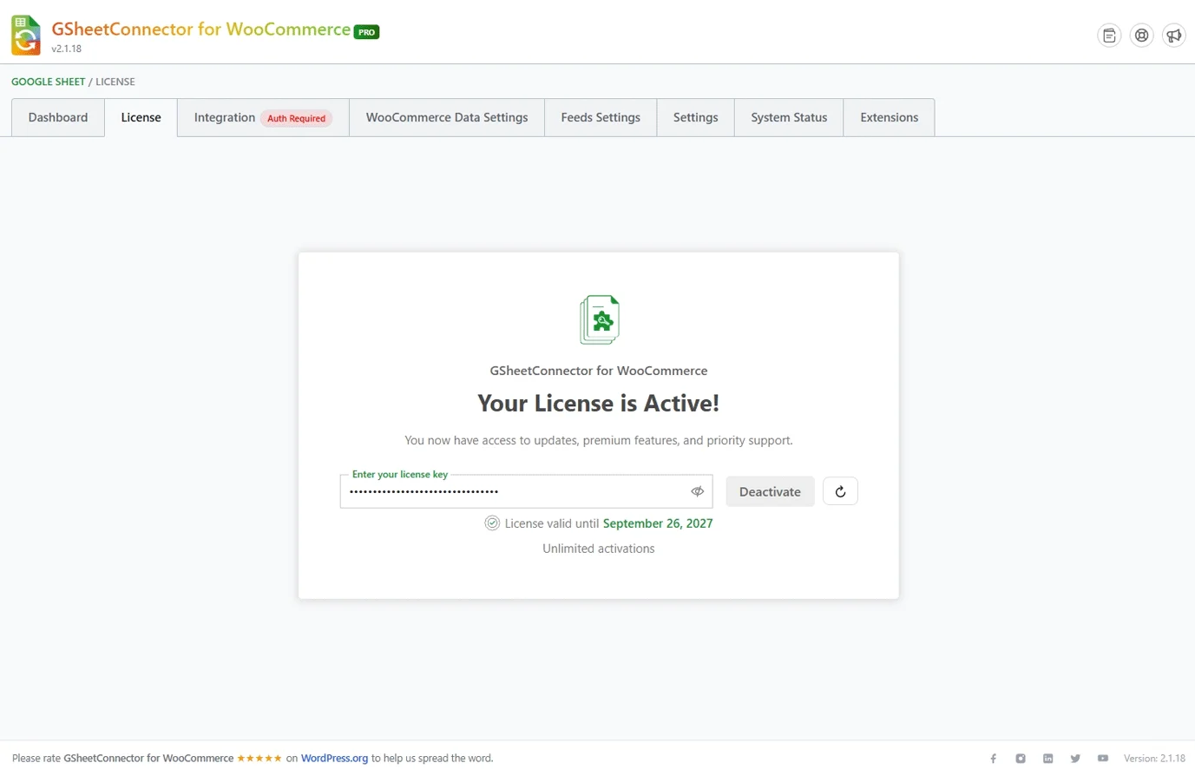
Task: Click the license key input field
Action: [526, 491]
